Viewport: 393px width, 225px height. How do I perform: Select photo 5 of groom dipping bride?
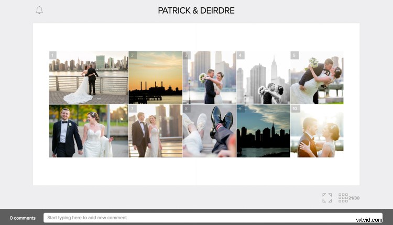pos(317,77)
